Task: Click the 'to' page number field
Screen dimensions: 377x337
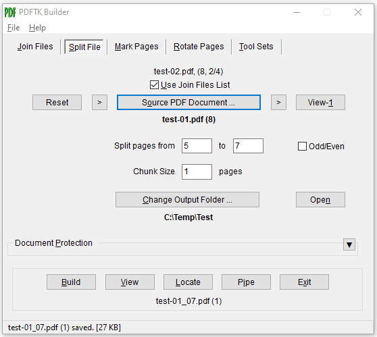Action: [248, 146]
